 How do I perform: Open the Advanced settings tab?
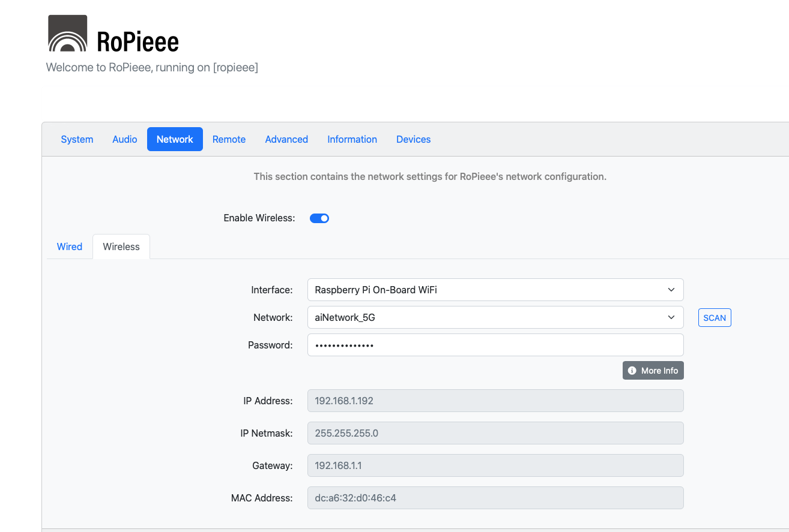[286, 139]
